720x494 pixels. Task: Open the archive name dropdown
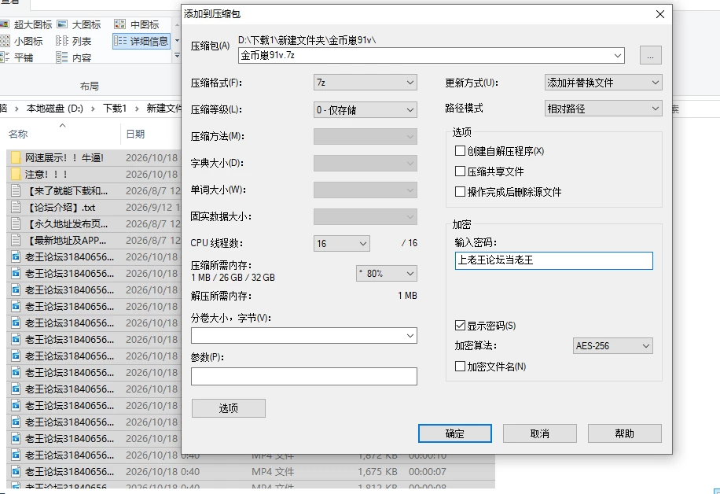pyautogui.click(x=618, y=56)
